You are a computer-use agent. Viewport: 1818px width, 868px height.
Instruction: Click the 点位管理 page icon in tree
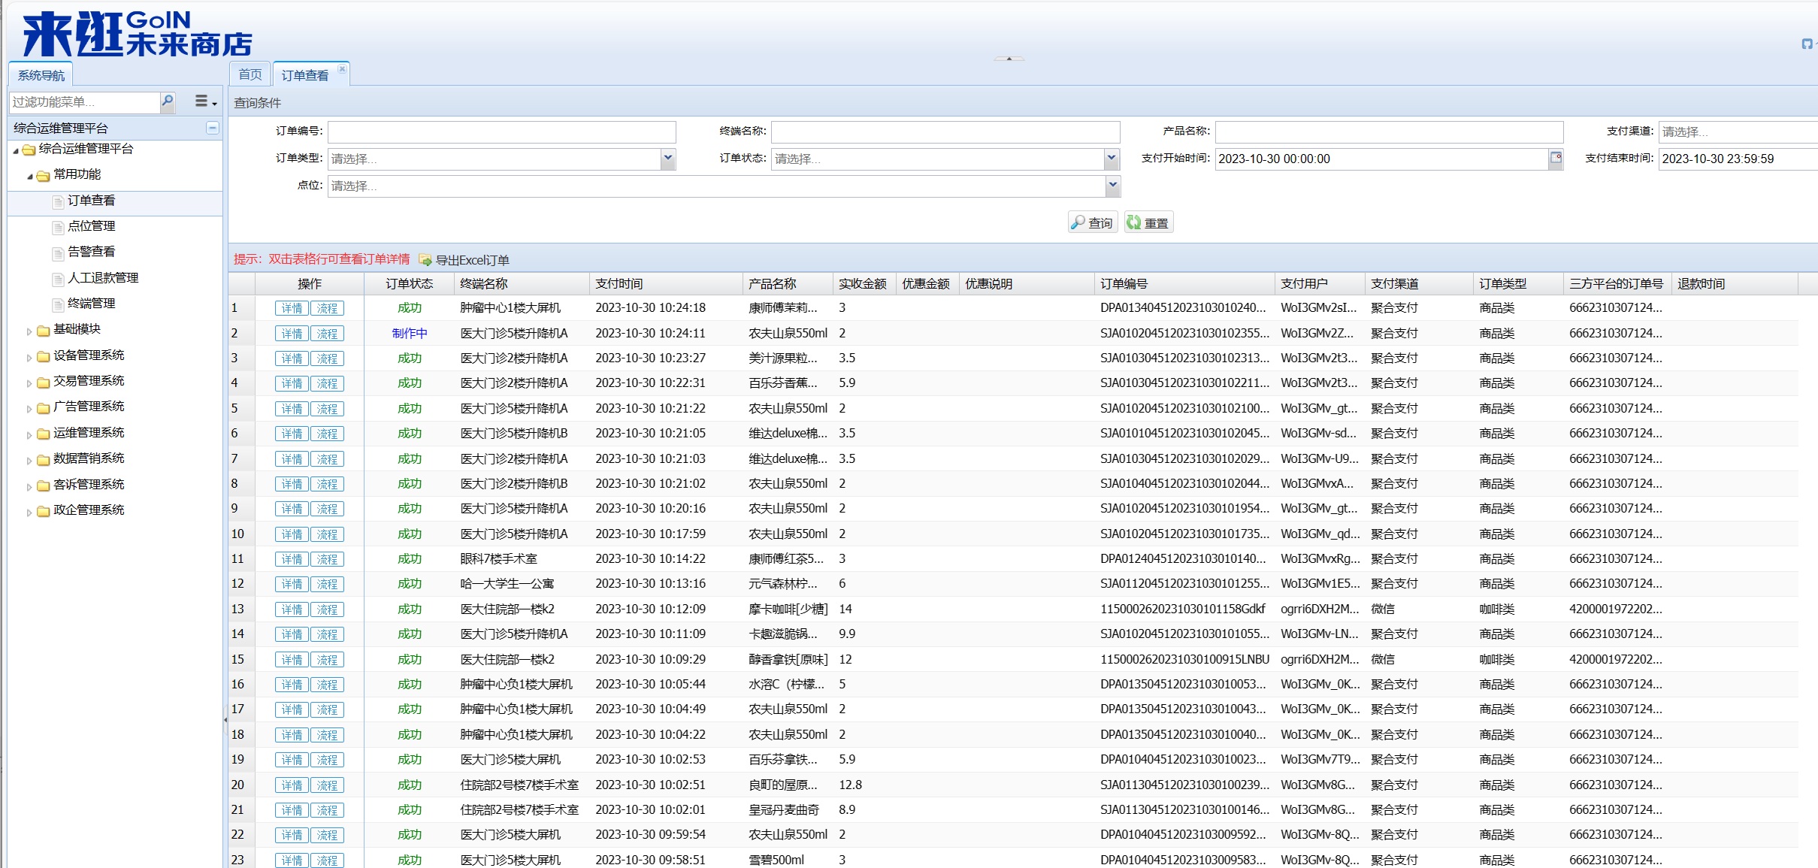click(x=58, y=227)
